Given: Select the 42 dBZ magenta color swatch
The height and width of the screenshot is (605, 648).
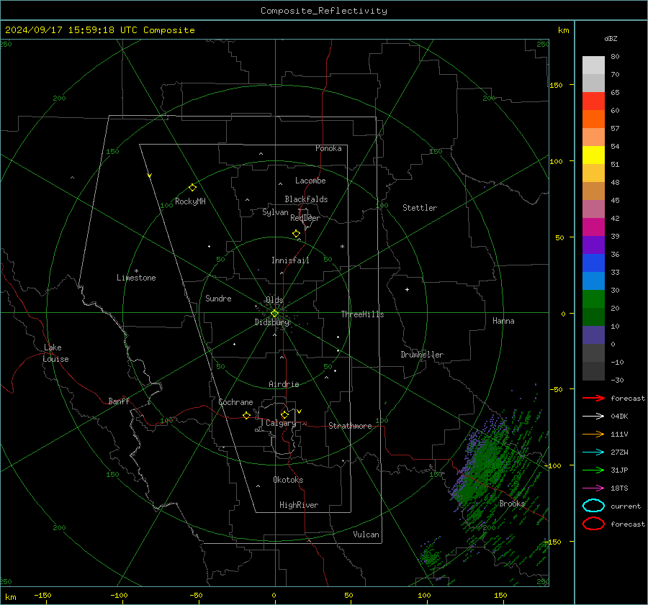Looking at the screenshot, I should pos(593,227).
